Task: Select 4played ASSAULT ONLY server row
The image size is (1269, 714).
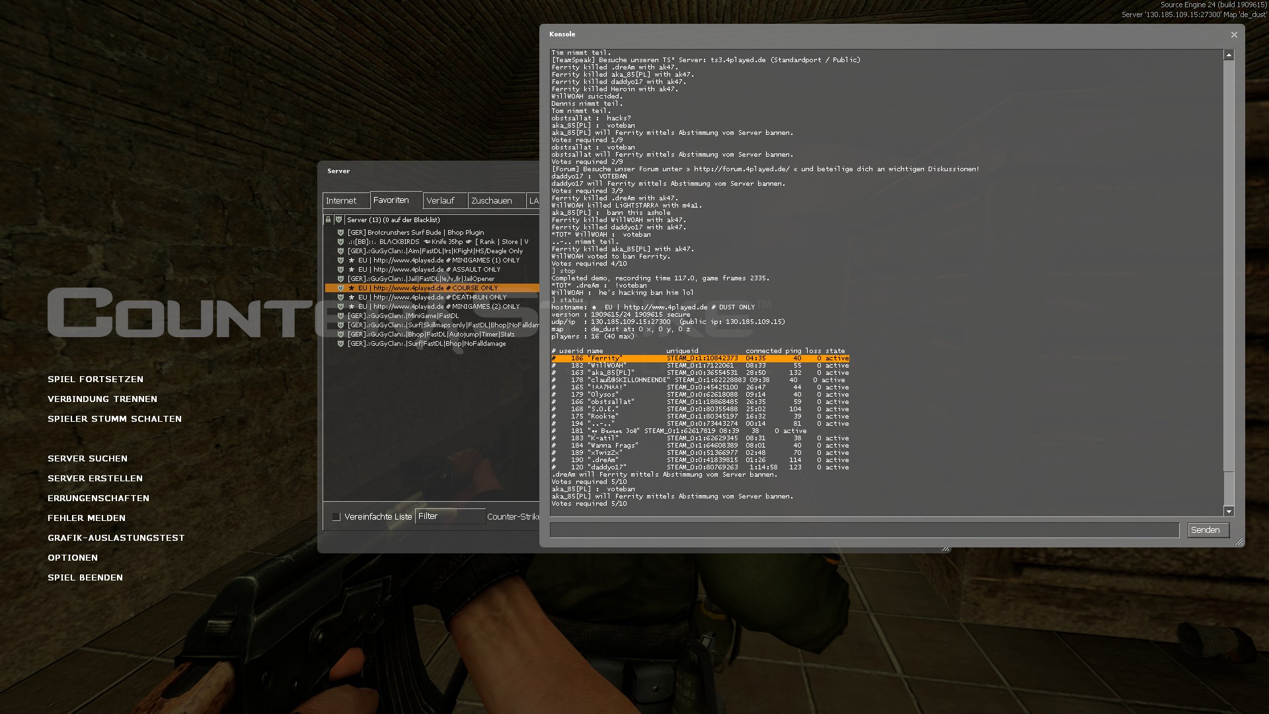Action: 432,270
